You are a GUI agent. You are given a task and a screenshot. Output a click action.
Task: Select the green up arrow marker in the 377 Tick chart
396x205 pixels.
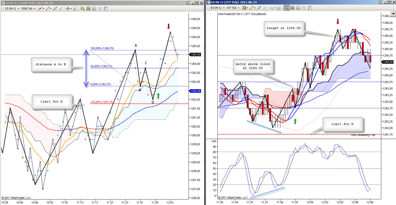pos(295,121)
